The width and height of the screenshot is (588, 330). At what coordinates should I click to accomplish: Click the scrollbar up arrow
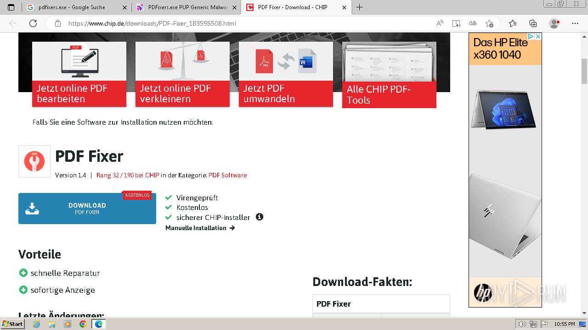point(584,36)
